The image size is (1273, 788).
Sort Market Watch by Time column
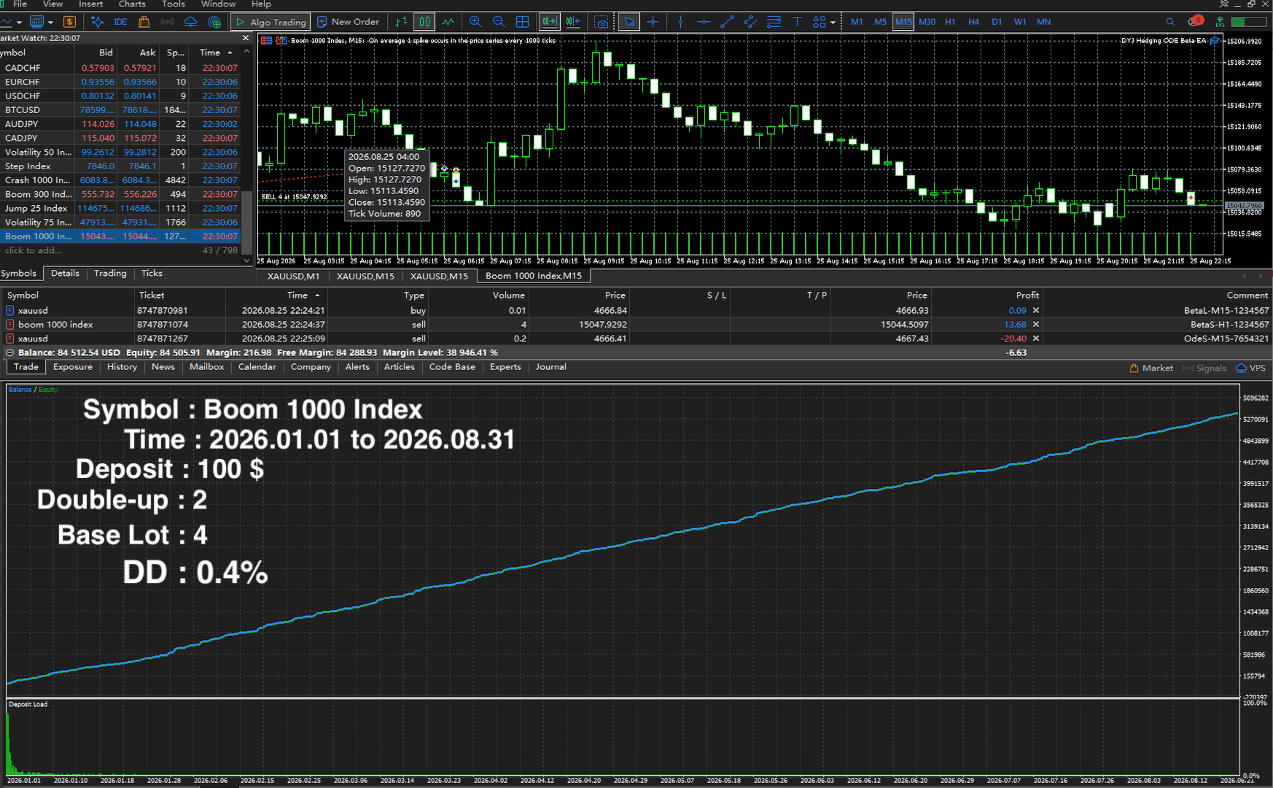click(216, 53)
